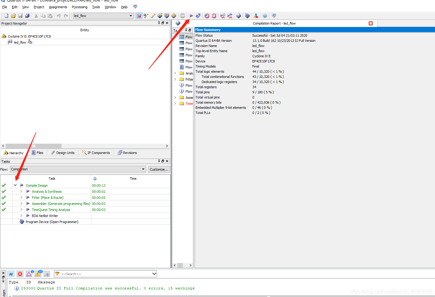This screenshot has width=435, height=297.
Task: Switch to the Design Units tab
Action: pyautogui.click(x=63, y=153)
